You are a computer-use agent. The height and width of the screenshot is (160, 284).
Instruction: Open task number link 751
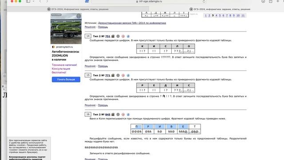[107, 36]
